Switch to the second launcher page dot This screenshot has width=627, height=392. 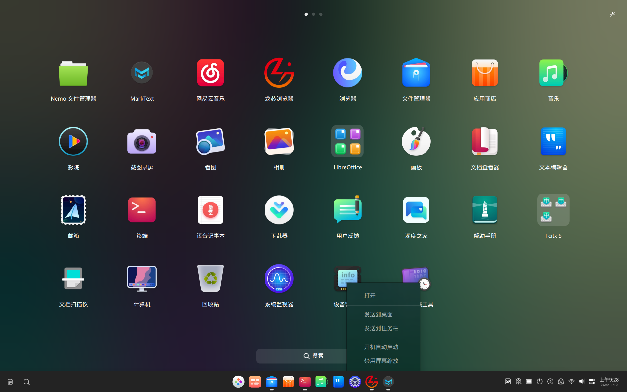(x=313, y=14)
